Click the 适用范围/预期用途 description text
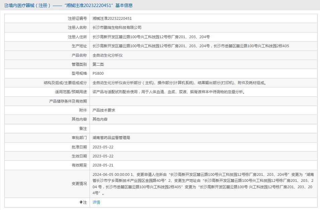Screen dimensions: 320x210 point(168,92)
